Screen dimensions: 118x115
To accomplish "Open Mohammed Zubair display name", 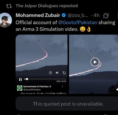I will click(x=38, y=15).
